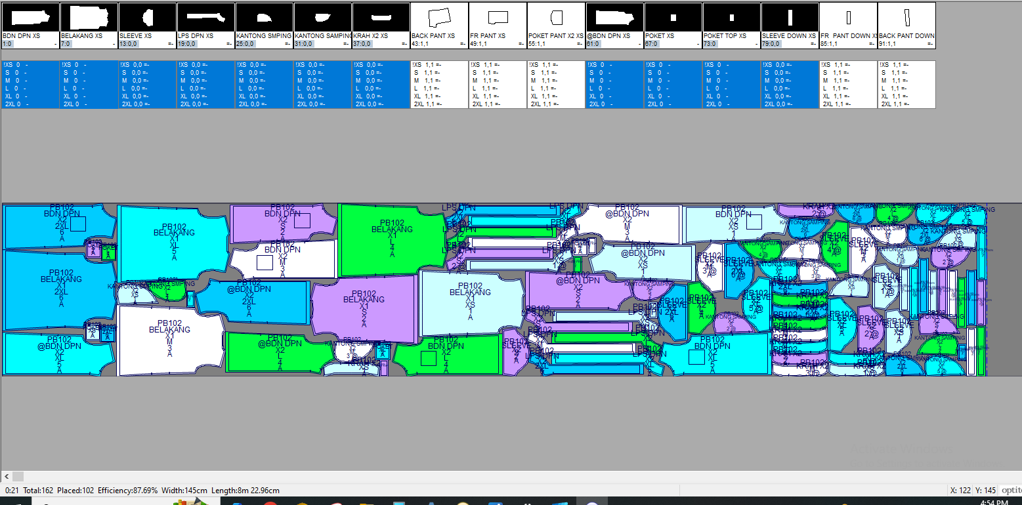Screen dimensions: 1022x505
Task: Select the size list under BACK PANT XS
Action: (x=439, y=85)
